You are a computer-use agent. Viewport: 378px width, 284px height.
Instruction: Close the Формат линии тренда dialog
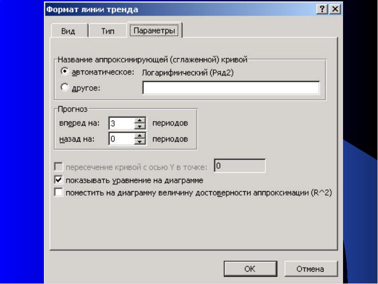[335, 9]
